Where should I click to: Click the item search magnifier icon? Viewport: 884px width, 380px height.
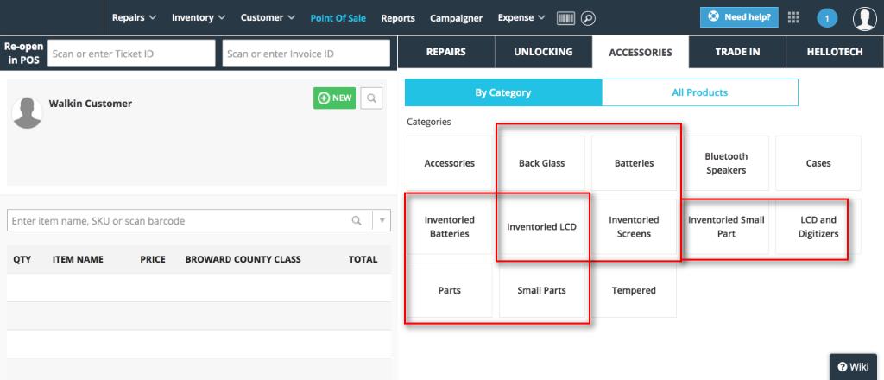pos(357,220)
